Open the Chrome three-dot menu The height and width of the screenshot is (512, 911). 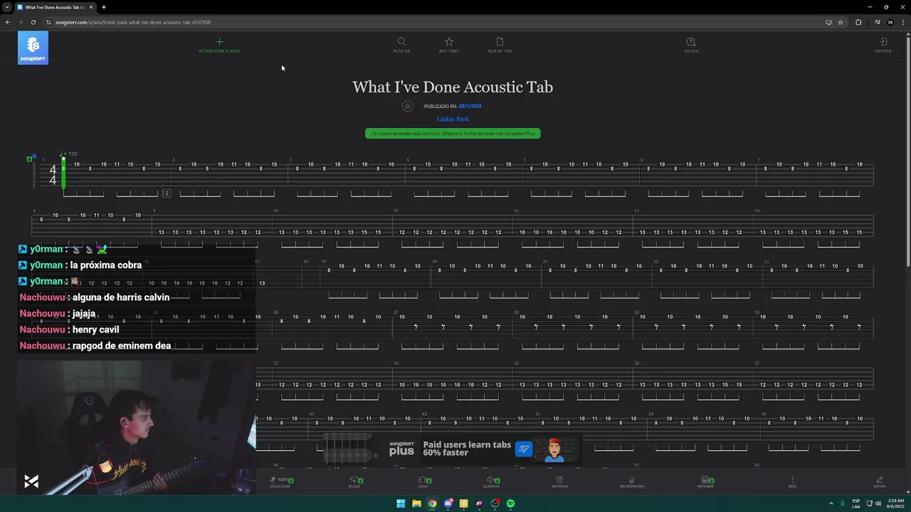click(902, 22)
